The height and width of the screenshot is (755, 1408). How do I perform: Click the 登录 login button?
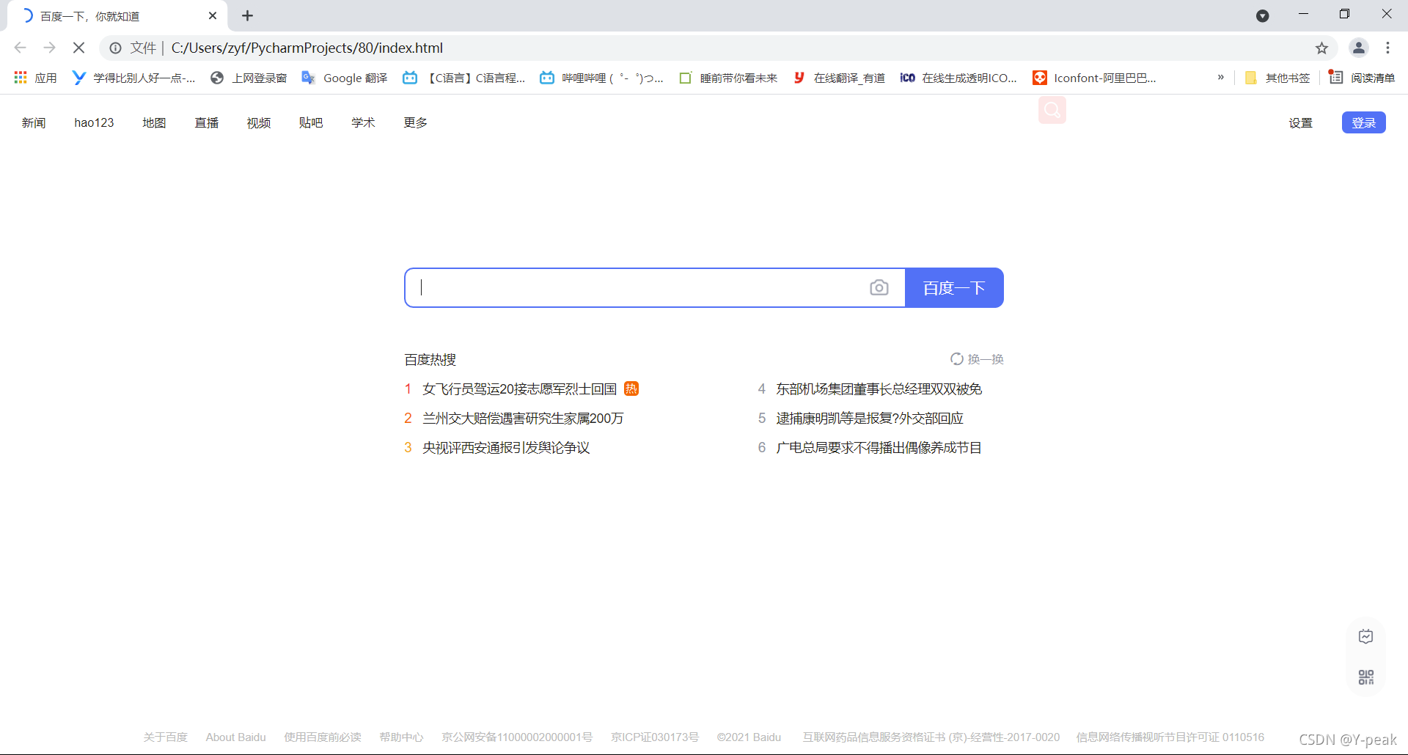(x=1363, y=122)
